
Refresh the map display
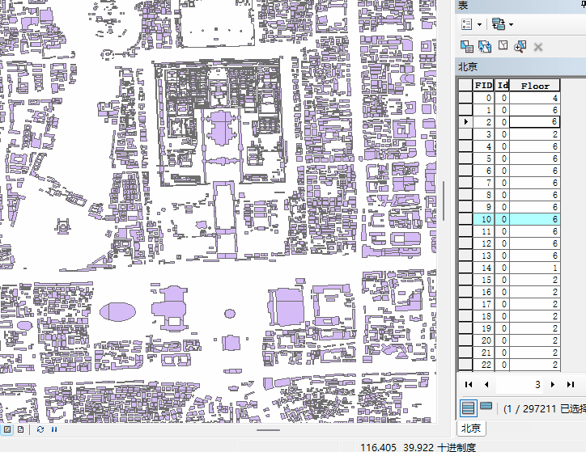tap(40, 429)
